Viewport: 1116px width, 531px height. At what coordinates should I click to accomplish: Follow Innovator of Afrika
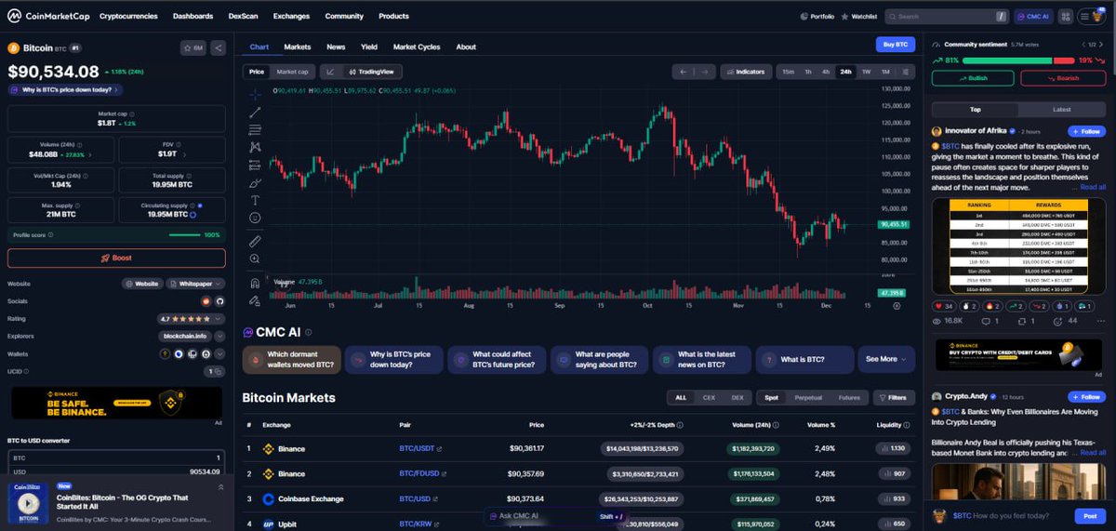coord(1086,131)
